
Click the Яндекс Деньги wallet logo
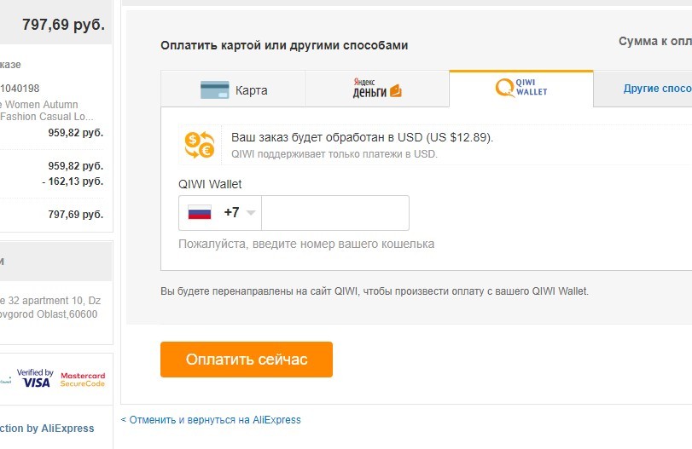(377, 88)
